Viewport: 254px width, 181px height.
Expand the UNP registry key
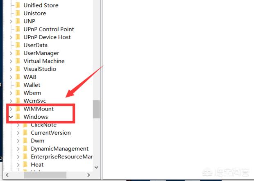pos(11,21)
